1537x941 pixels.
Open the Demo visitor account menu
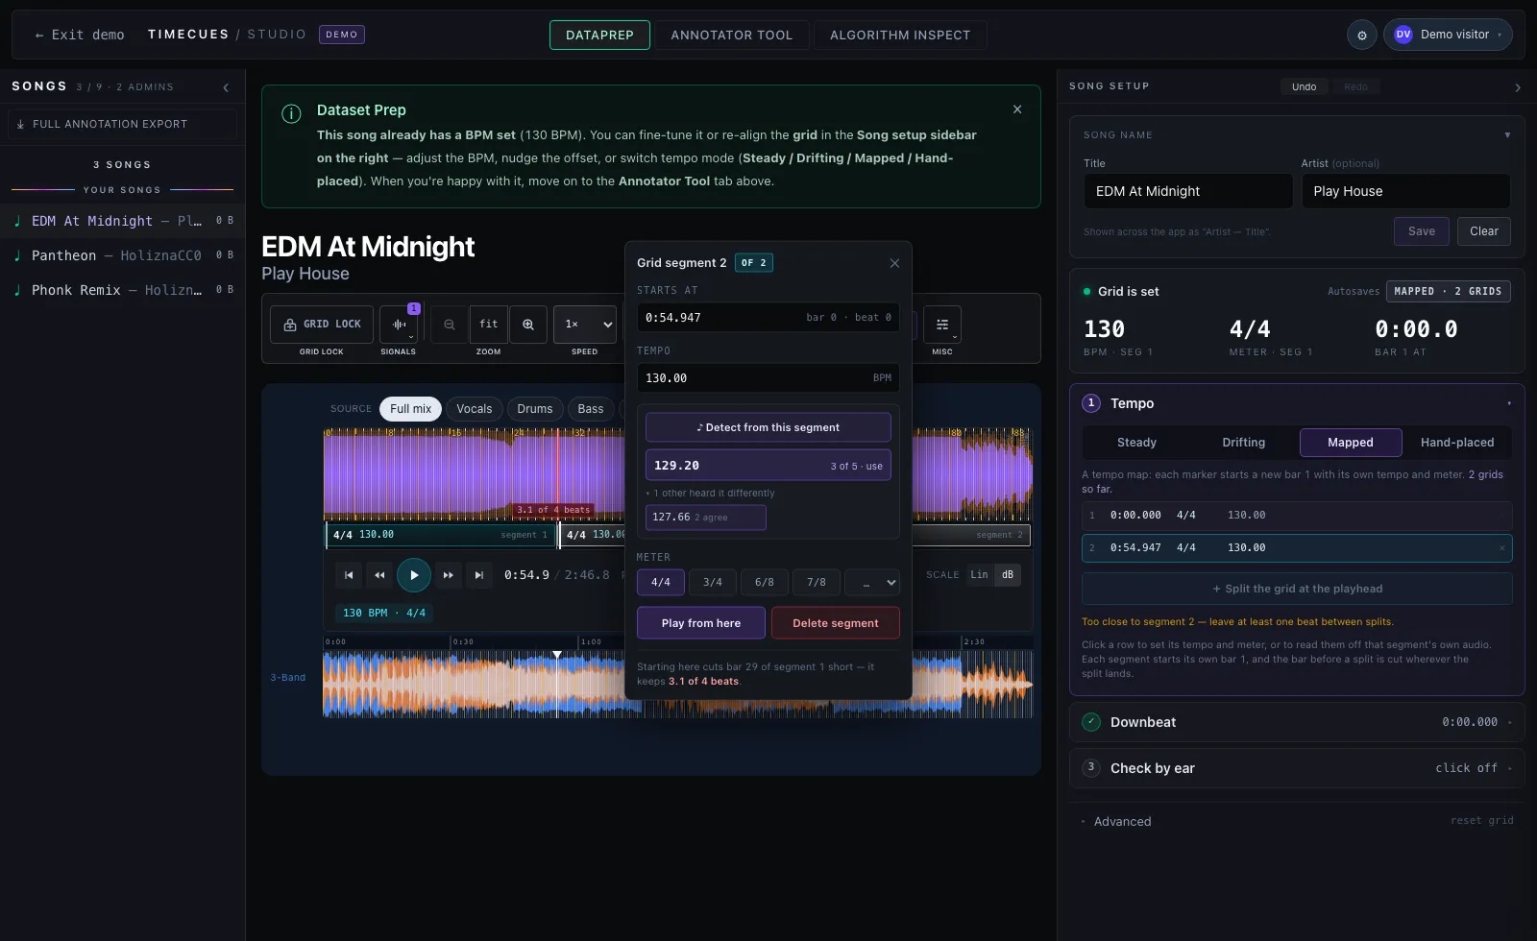coord(1448,35)
